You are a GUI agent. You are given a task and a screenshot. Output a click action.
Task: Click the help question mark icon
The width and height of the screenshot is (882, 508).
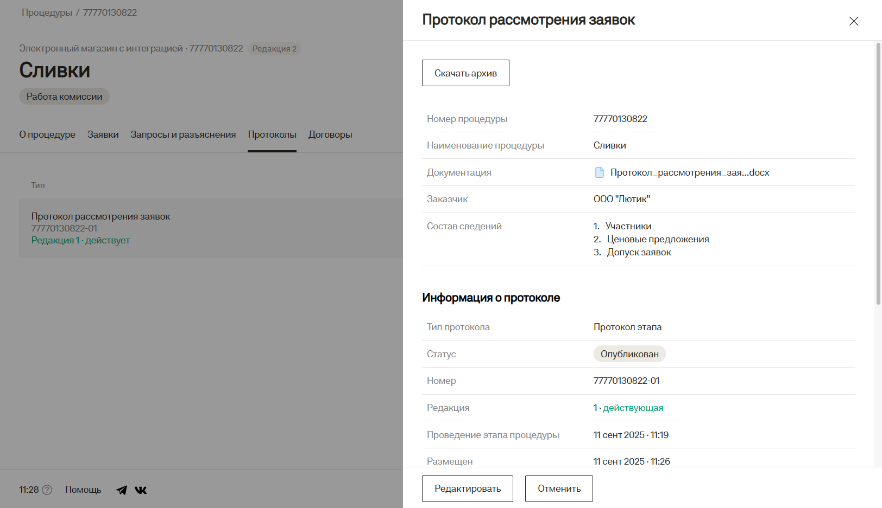click(47, 490)
